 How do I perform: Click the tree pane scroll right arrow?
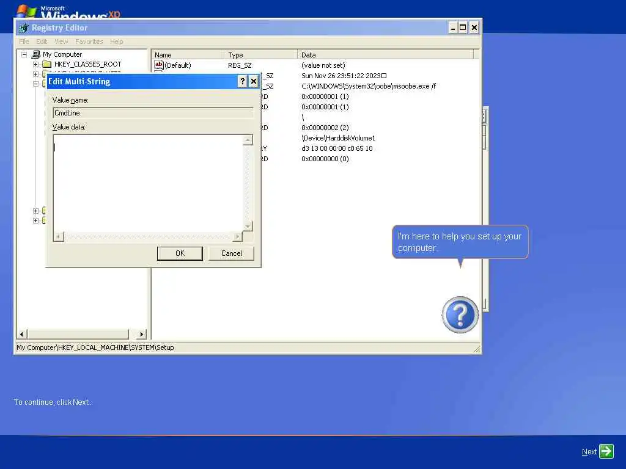pyautogui.click(x=142, y=334)
